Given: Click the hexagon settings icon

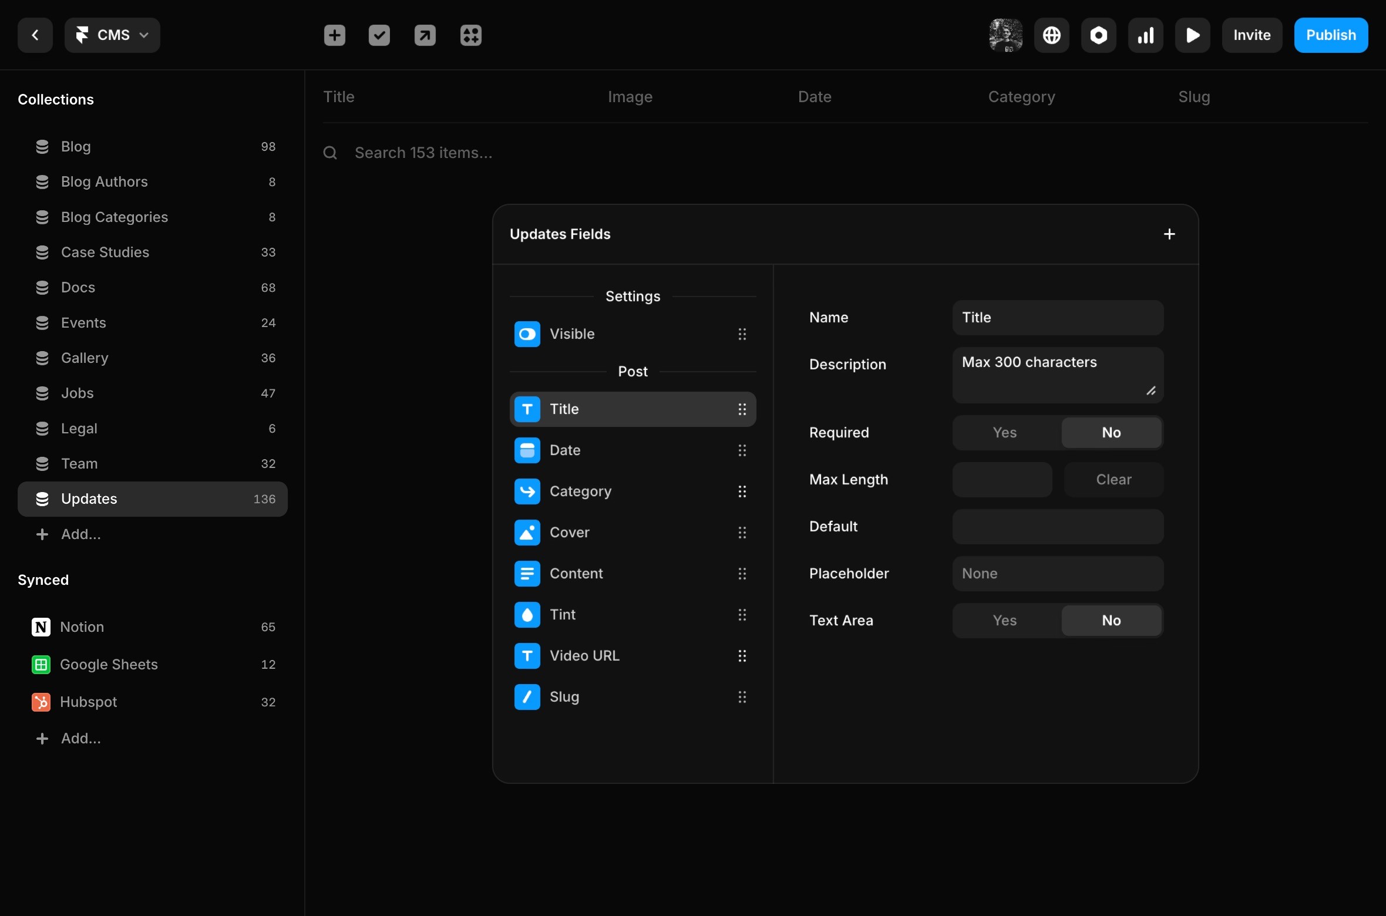Looking at the screenshot, I should pyautogui.click(x=1098, y=35).
